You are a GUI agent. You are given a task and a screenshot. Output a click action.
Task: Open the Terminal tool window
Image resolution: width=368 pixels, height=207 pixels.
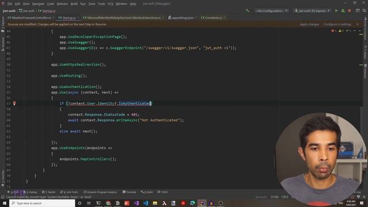[x=129, y=192]
